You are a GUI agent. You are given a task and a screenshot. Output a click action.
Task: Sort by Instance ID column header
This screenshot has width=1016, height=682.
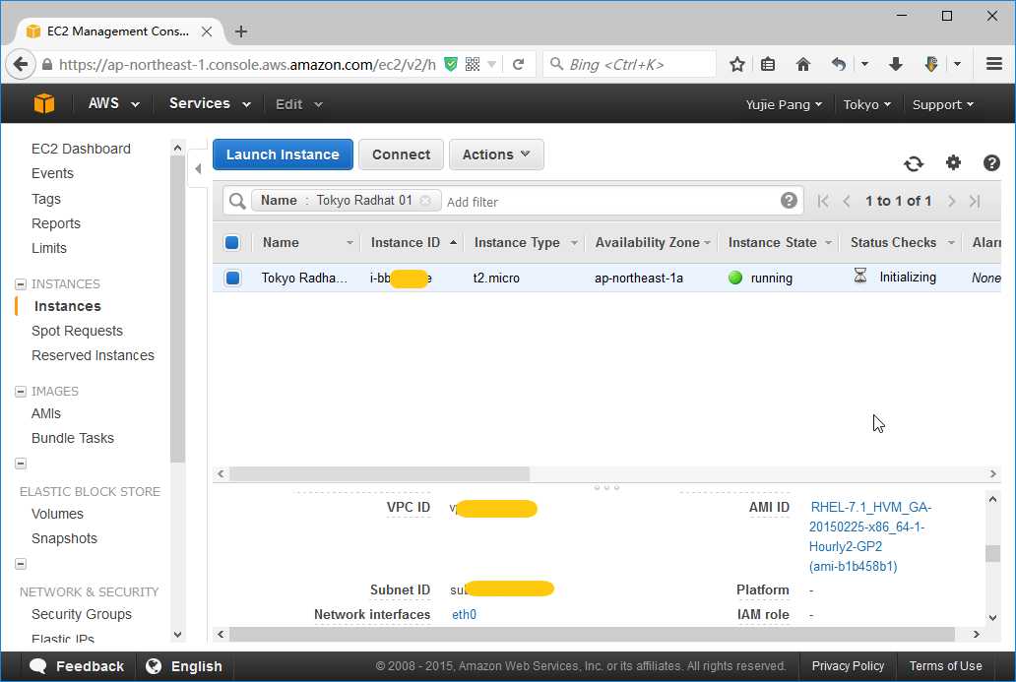[413, 243]
